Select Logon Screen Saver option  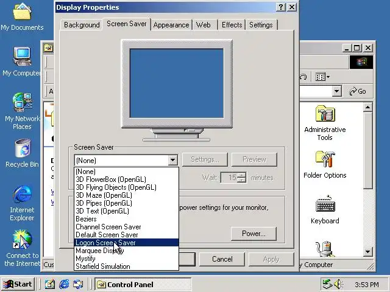(x=126, y=243)
